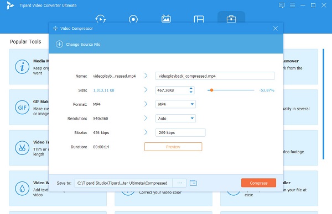Click Change Source File plus icon

[x=59, y=44]
